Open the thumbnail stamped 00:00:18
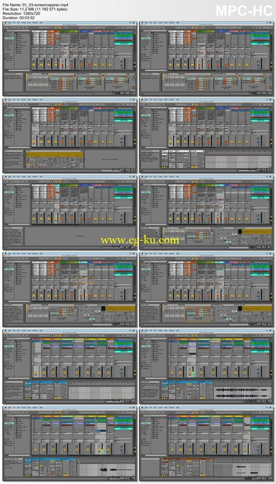The width and height of the screenshot is (276, 484). pyautogui.click(x=70, y=59)
